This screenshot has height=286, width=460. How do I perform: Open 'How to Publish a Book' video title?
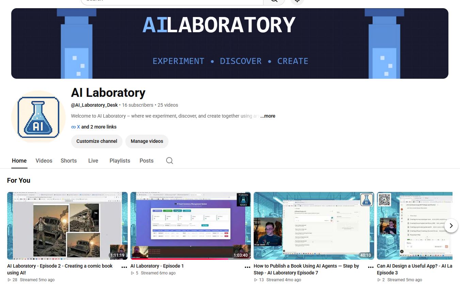click(x=306, y=269)
